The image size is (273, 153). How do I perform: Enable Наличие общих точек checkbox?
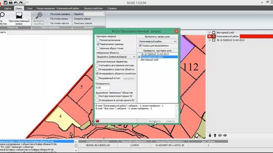click(x=98, y=48)
